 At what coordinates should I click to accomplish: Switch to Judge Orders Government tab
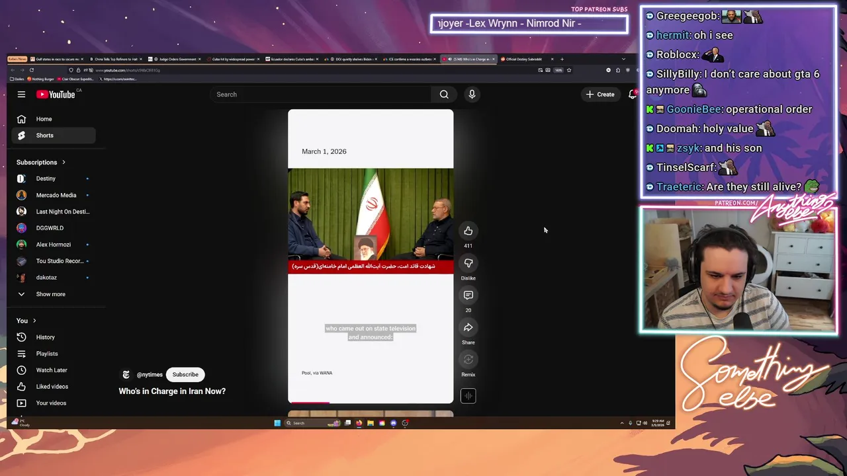pos(175,59)
